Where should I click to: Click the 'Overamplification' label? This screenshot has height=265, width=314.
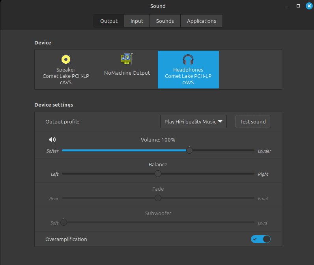pos(66,239)
